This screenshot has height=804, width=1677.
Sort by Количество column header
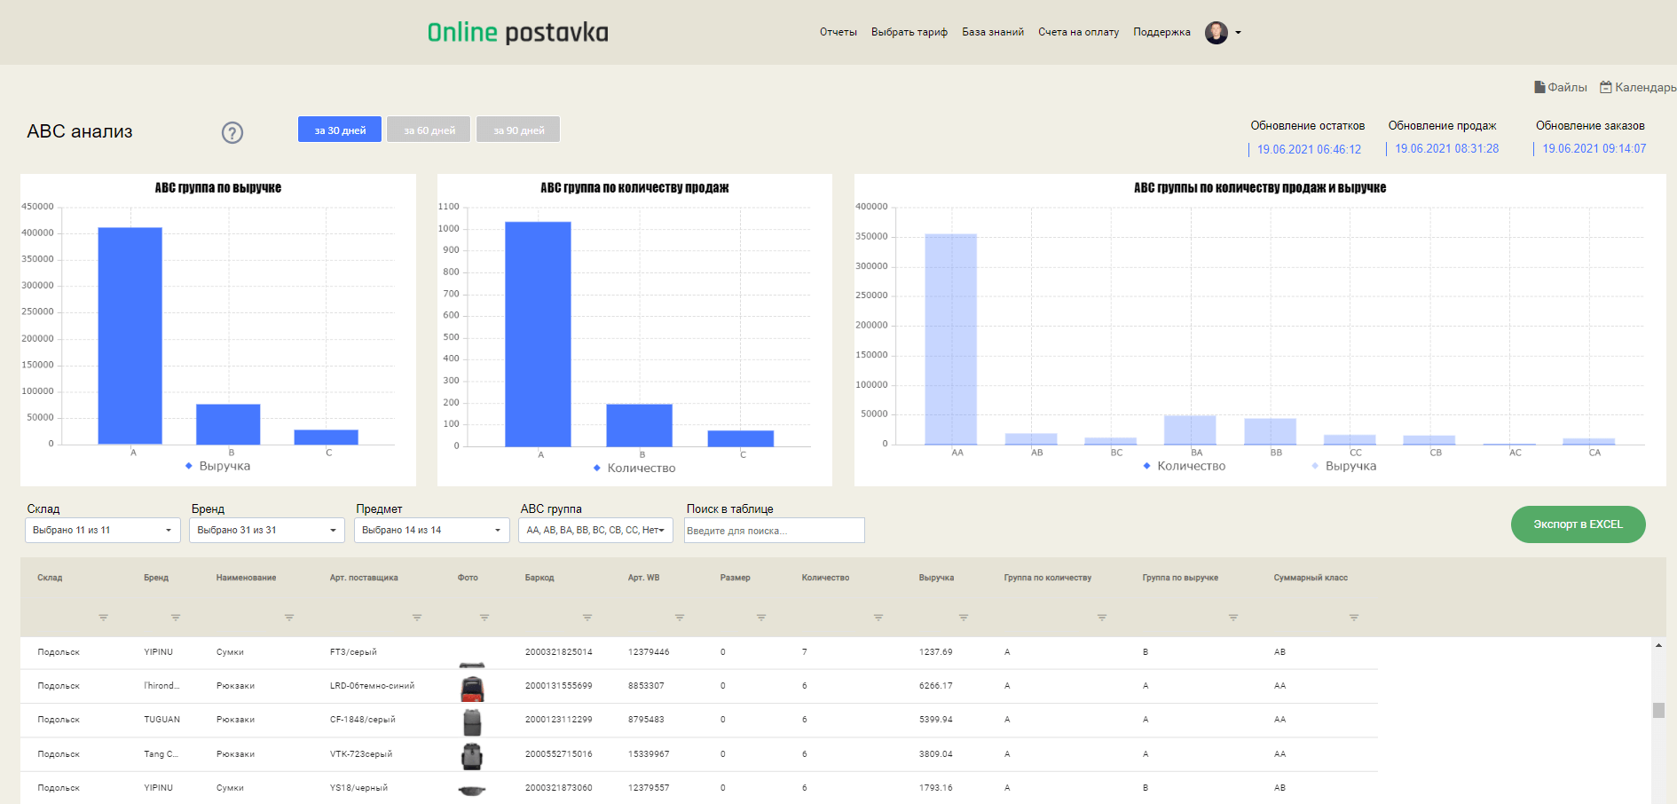pyautogui.click(x=825, y=578)
